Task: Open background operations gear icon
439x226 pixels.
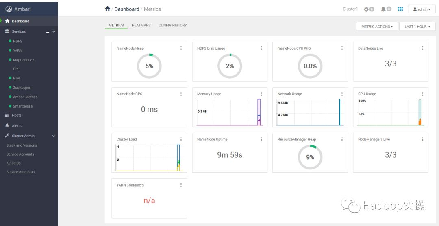Action: click(x=366, y=9)
